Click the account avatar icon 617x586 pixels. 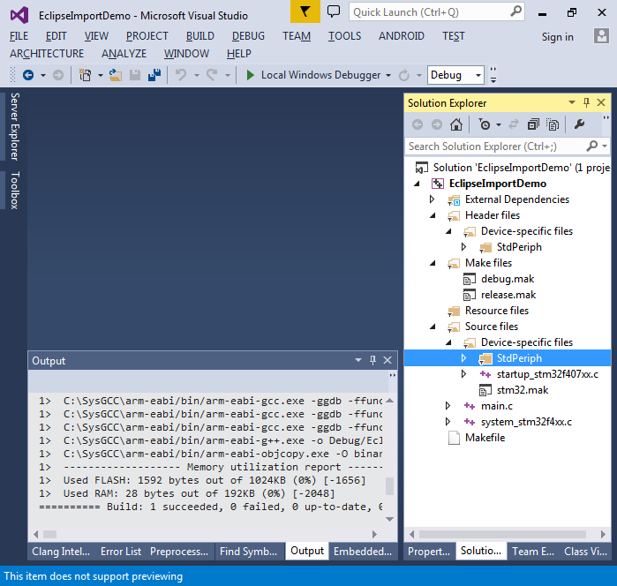click(601, 36)
